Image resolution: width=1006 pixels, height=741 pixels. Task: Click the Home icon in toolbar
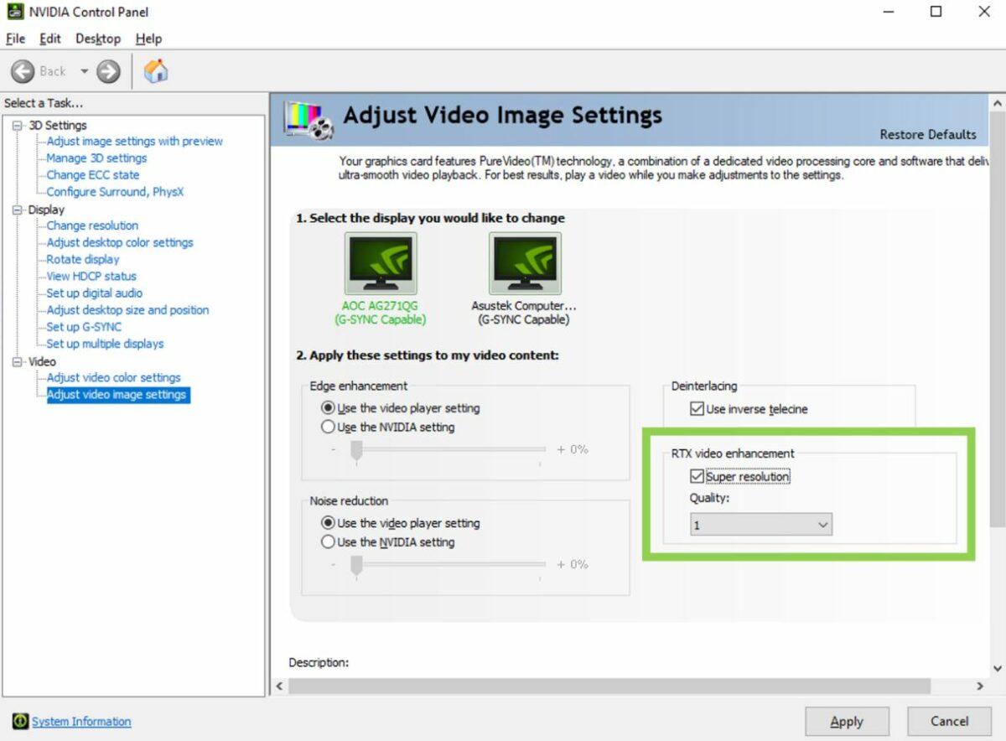(x=155, y=71)
